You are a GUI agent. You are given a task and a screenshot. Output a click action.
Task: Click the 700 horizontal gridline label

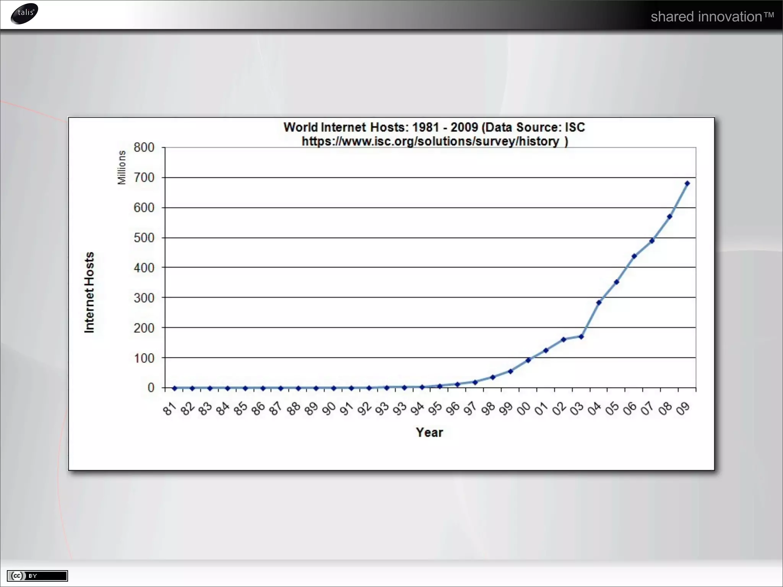coord(144,178)
